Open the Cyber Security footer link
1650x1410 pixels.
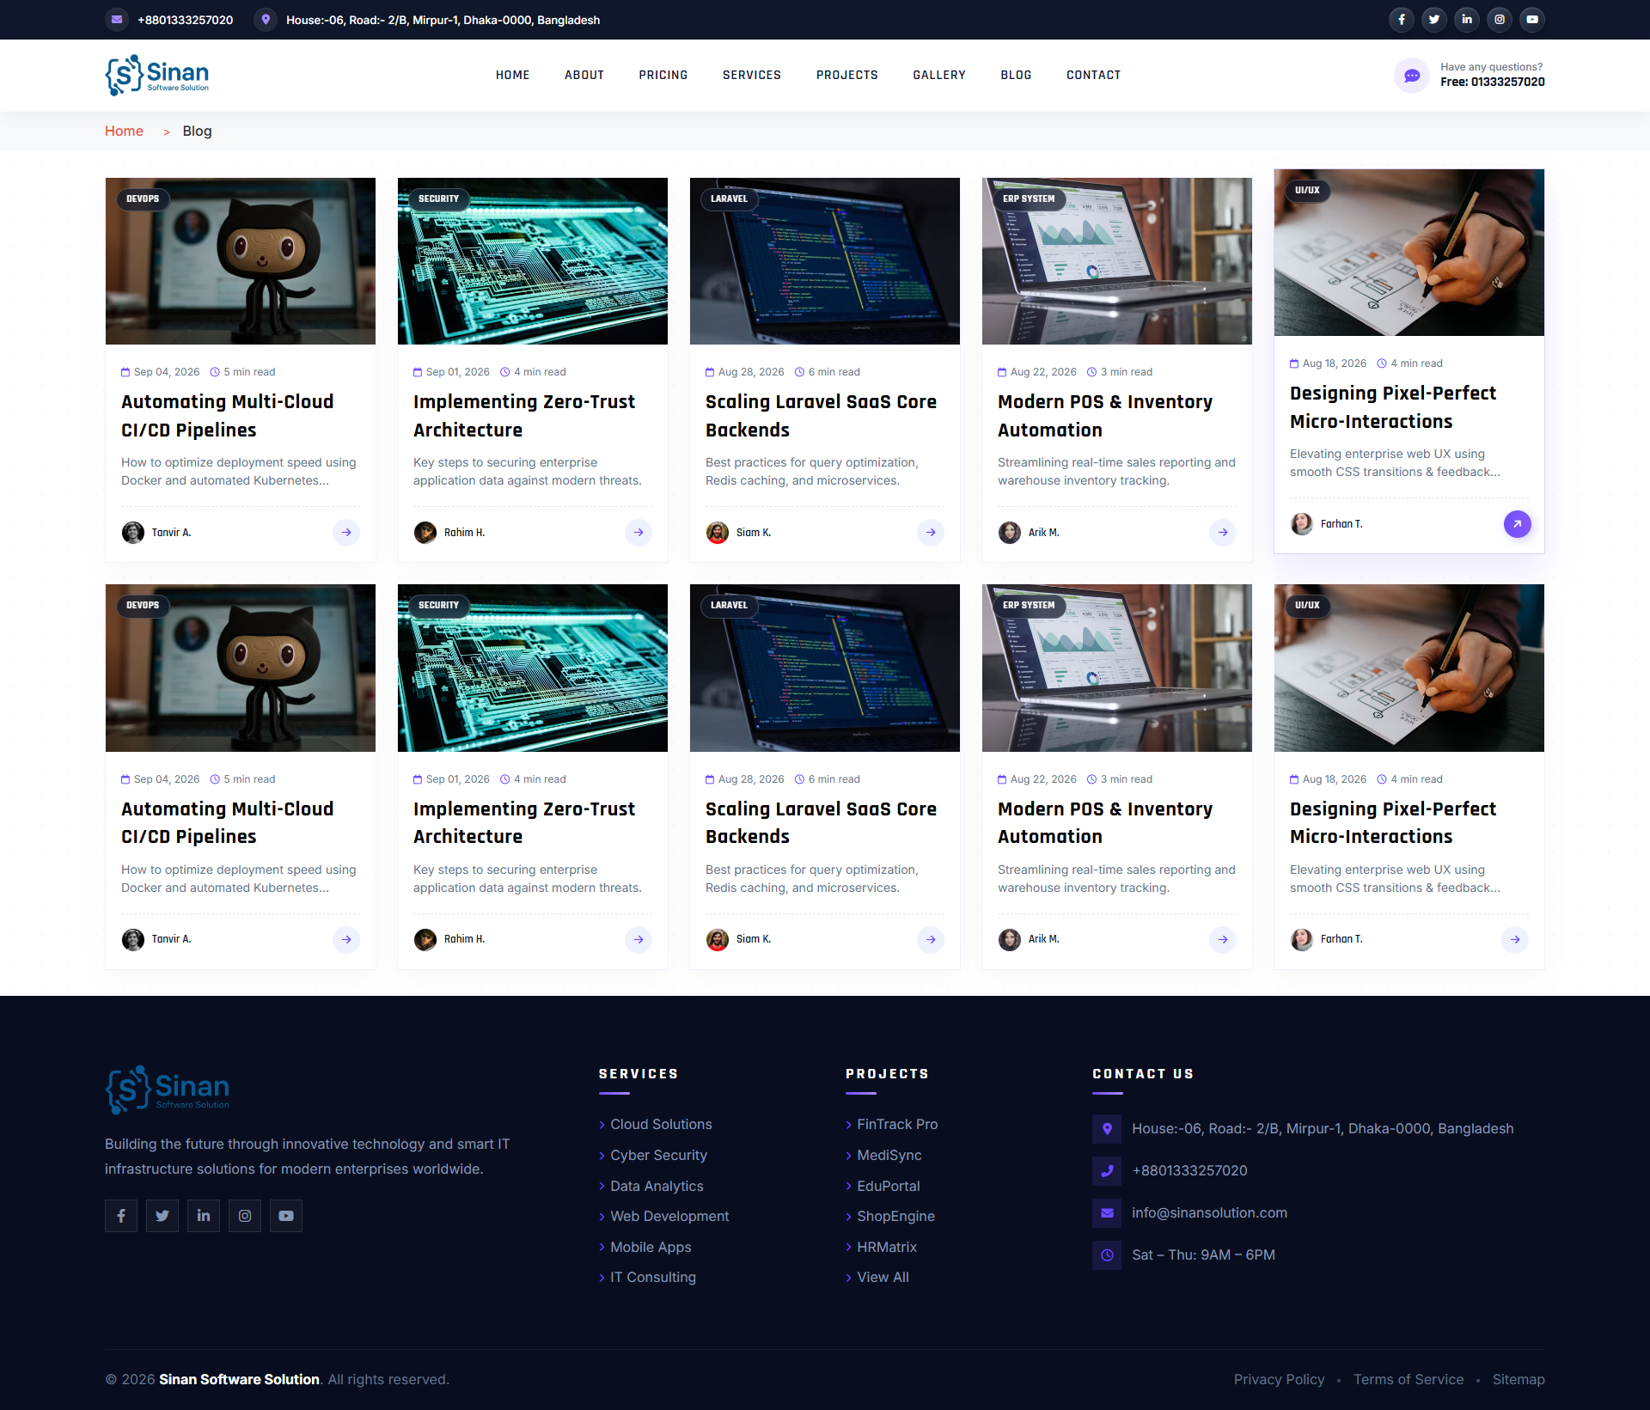pos(658,1155)
